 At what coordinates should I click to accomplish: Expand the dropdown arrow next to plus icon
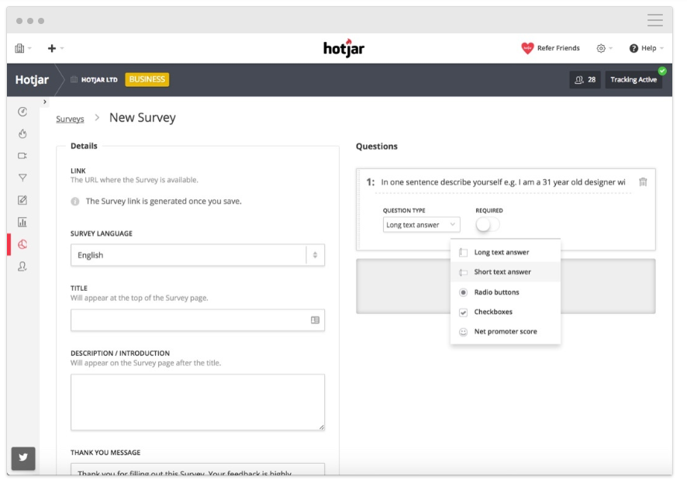[x=62, y=48]
